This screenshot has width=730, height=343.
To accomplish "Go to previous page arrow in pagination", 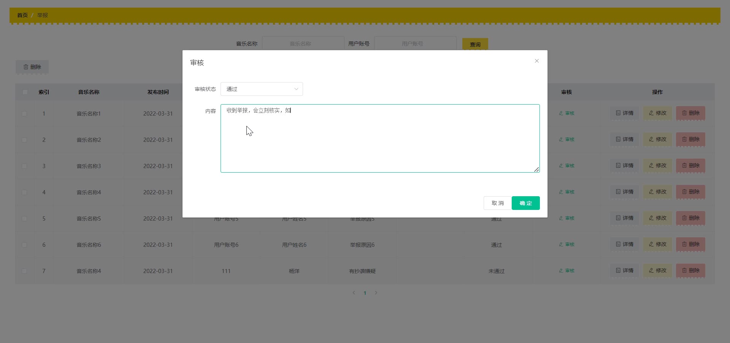I will coord(354,293).
